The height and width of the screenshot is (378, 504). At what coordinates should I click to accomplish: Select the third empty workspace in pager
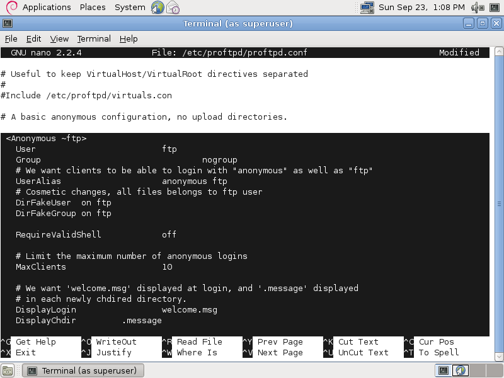click(x=478, y=370)
